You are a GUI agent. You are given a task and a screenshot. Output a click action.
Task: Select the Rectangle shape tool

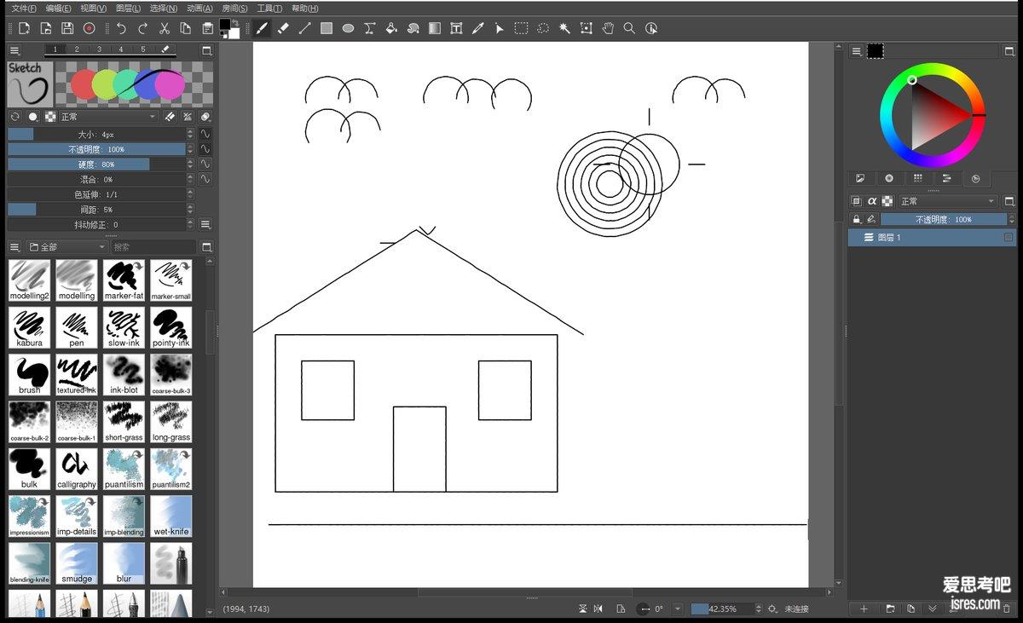coord(327,28)
